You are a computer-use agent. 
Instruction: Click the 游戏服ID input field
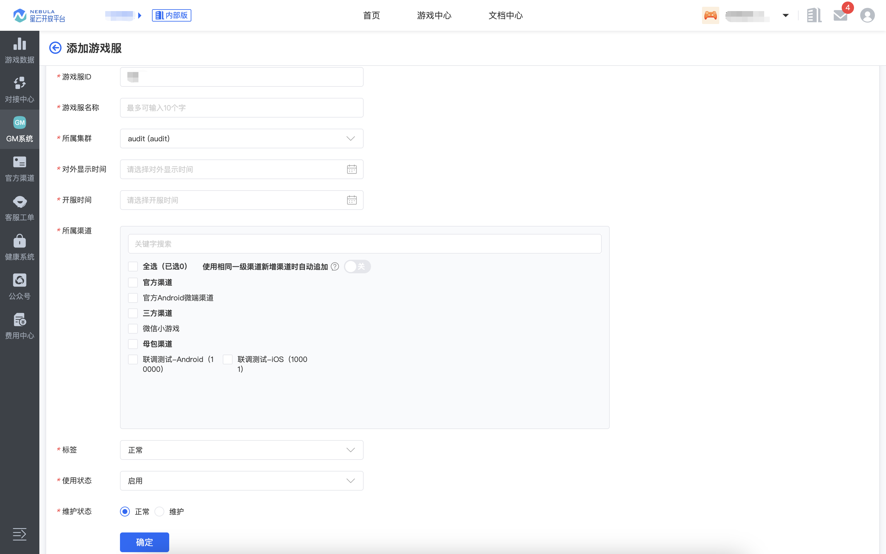pyautogui.click(x=241, y=77)
